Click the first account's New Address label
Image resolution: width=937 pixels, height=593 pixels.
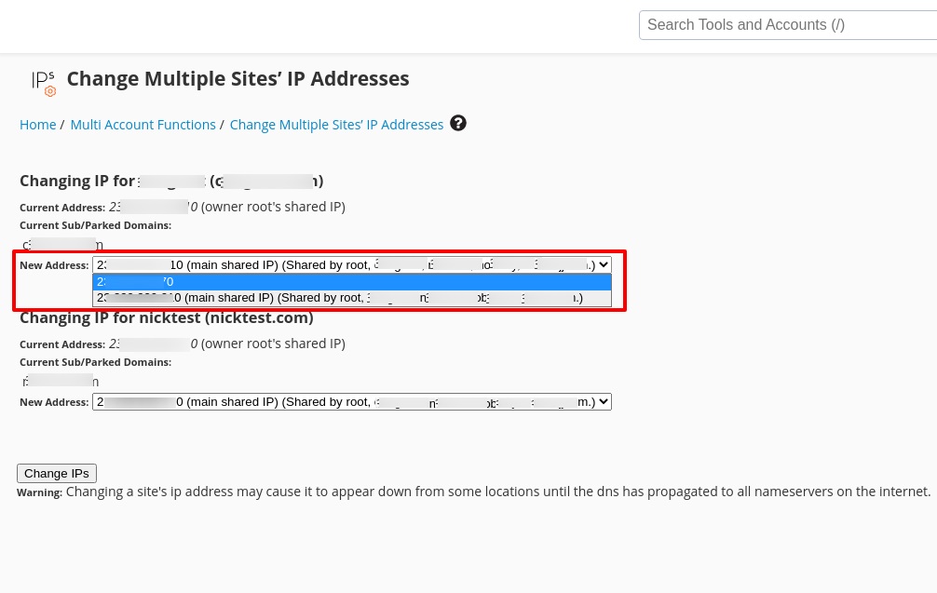tap(54, 265)
